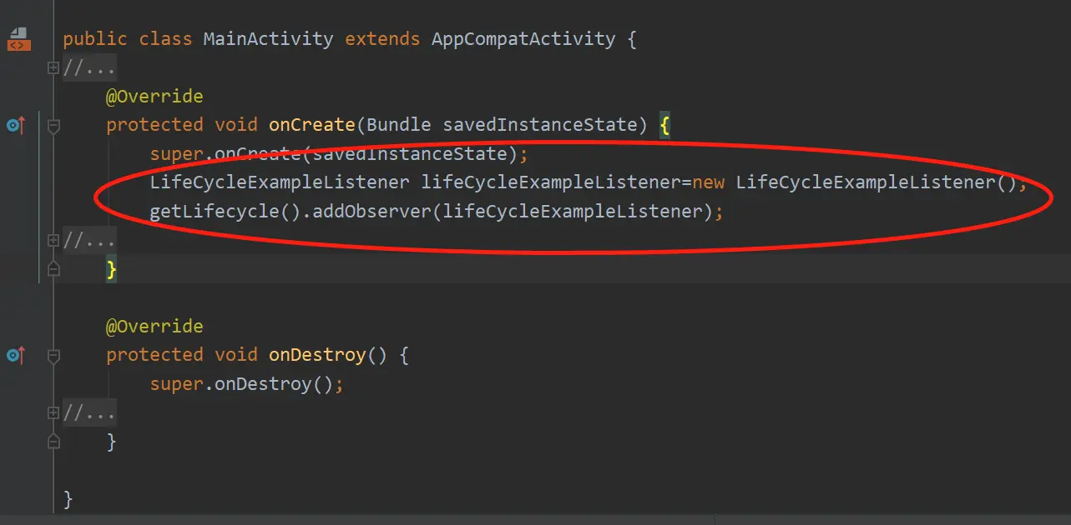Click the override gutter icon beside onDestroy
Viewport: 1071px width, 525px height.
pyautogui.click(x=16, y=356)
